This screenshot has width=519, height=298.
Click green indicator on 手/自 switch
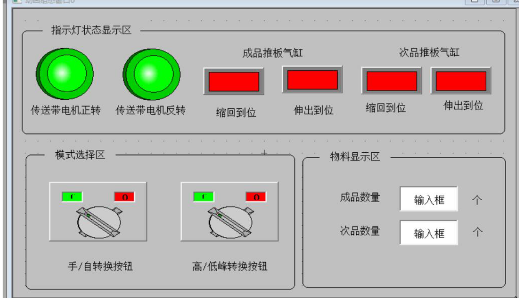click(72, 197)
